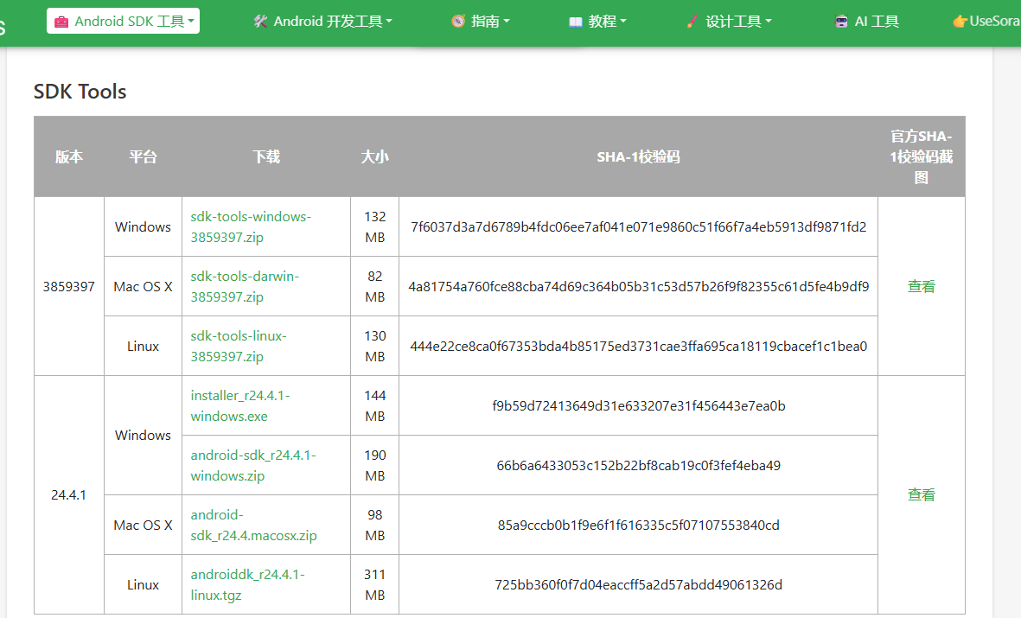1021x618 pixels.
Task: Open the 教程 menu
Action: 597,22
